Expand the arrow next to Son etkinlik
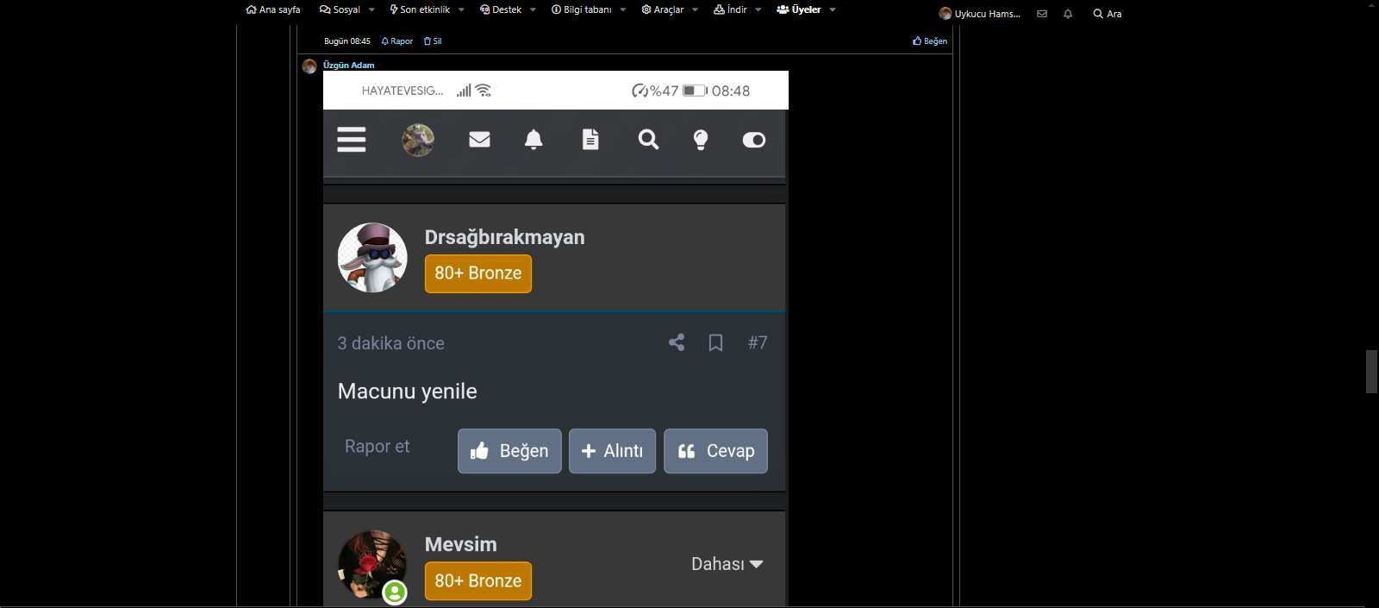Image resolution: width=1379 pixels, height=608 pixels. coord(461,9)
